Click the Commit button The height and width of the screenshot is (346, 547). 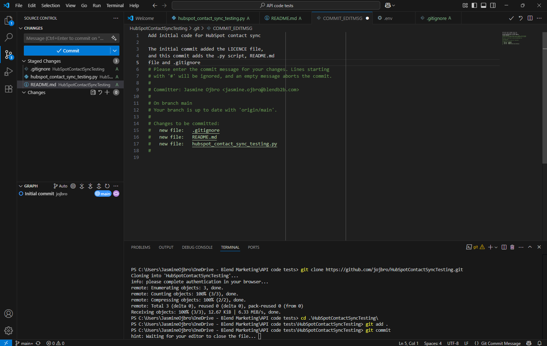(68, 51)
